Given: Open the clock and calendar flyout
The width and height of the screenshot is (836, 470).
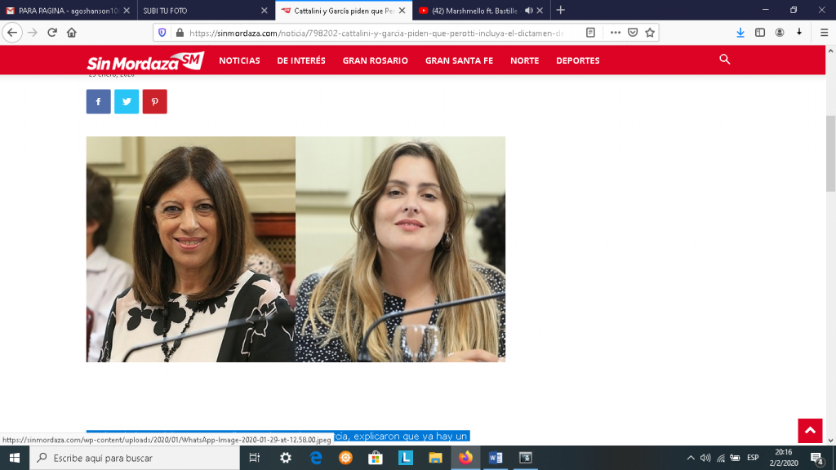Looking at the screenshot, I should pos(784,458).
